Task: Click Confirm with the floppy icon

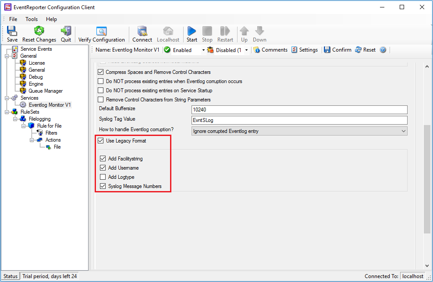Action: coord(337,50)
